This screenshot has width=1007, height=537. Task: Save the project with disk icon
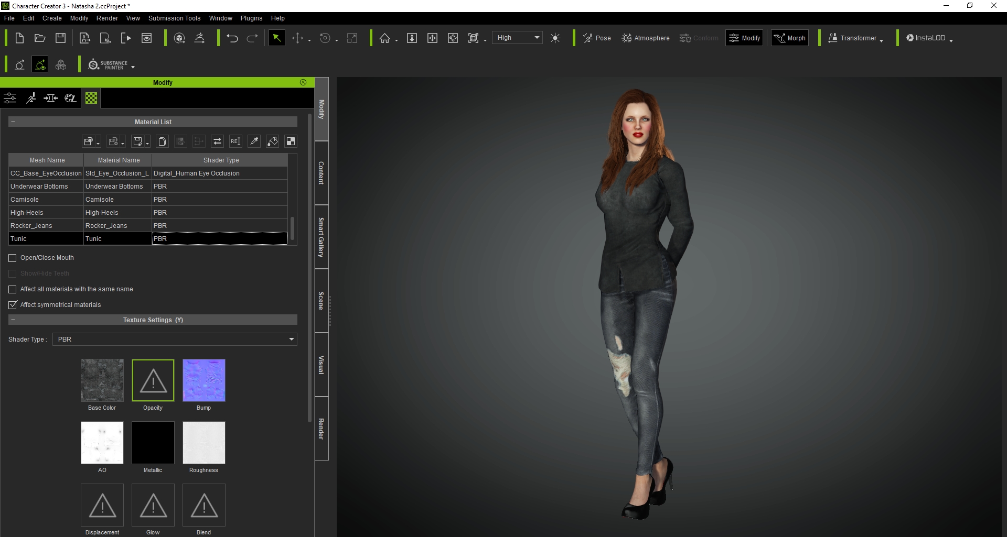point(61,38)
